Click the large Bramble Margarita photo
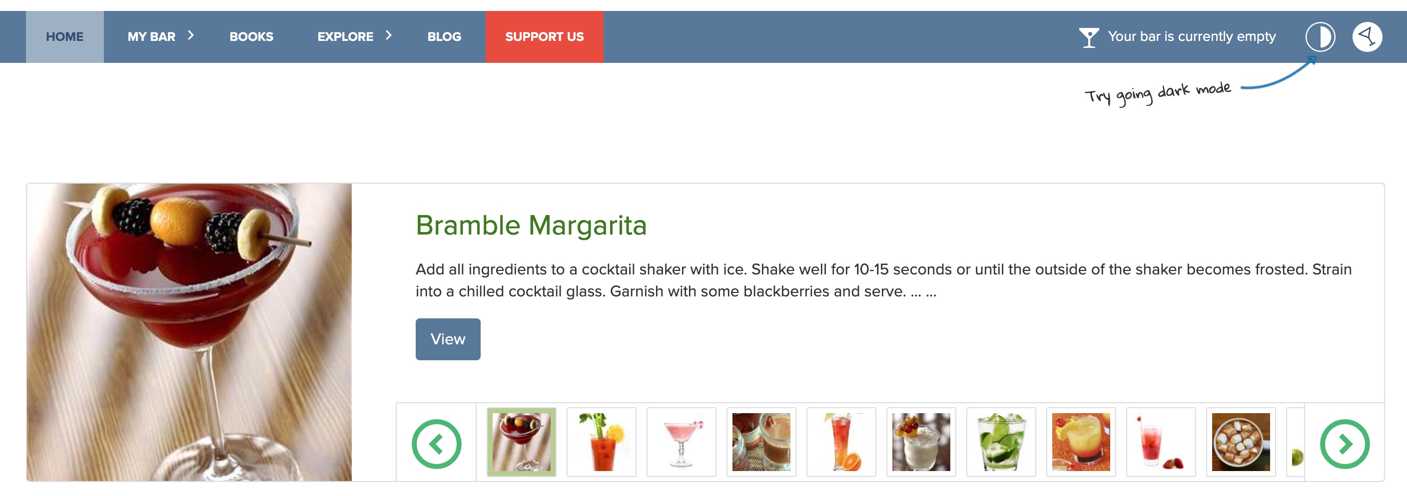Viewport: 1407px width, 496px height. coord(189,332)
